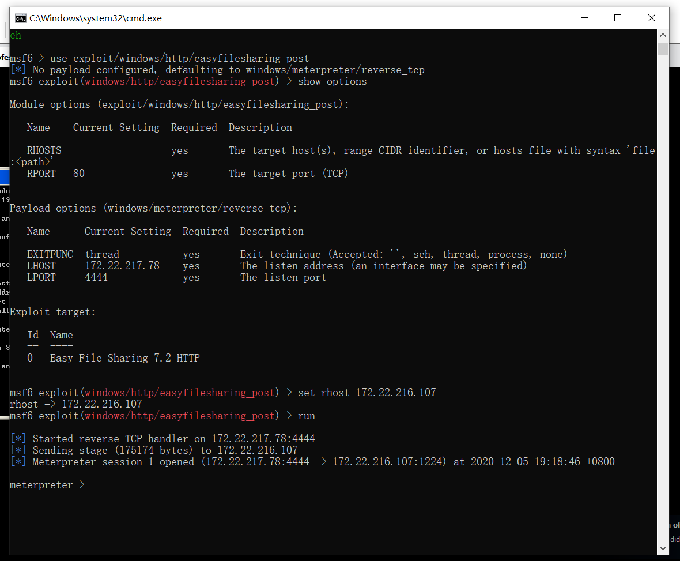Viewport: 680px width, 561px height.
Task: Click the scrollbar up arrow
Action: pos(663,35)
